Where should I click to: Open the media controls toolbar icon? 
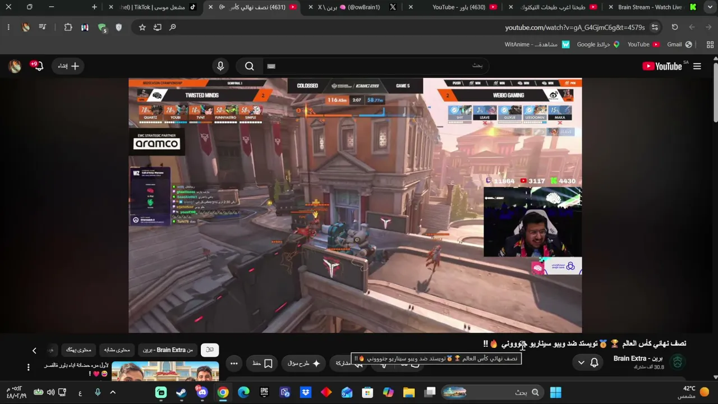tap(43, 27)
